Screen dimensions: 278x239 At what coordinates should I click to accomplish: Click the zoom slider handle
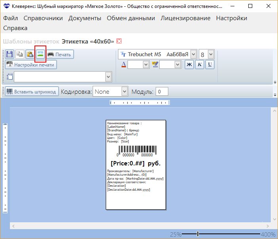coord(198,234)
